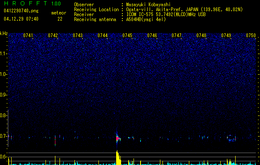
Task: Click the bright pink meteor echo near 0744
Action: click(118, 138)
